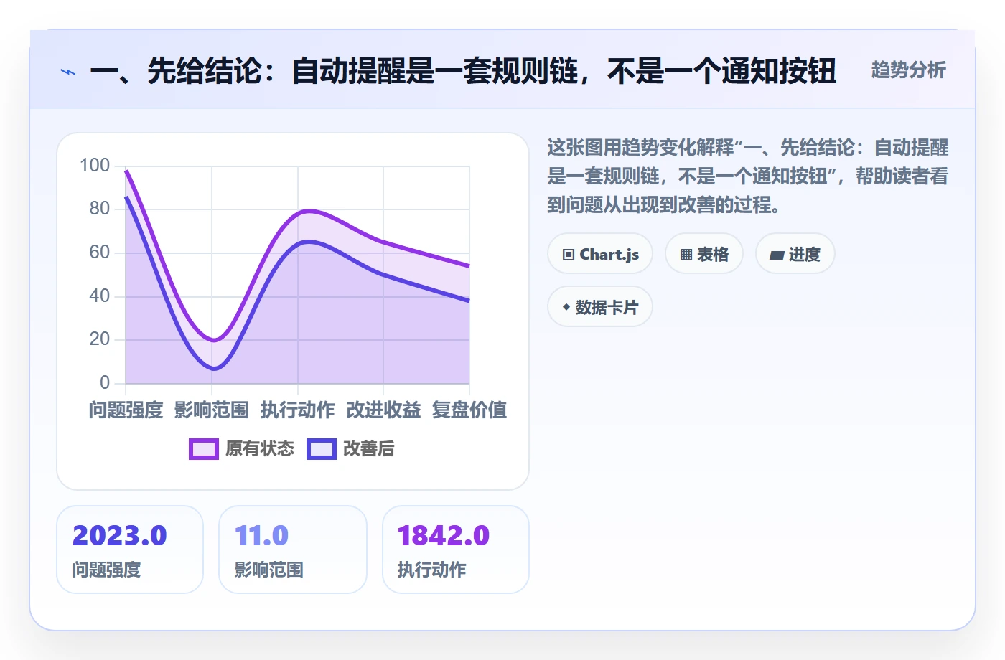The width and height of the screenshot is (1005, 660).
Task: Click the 60 y-axis value
Action: coord(100,253)
